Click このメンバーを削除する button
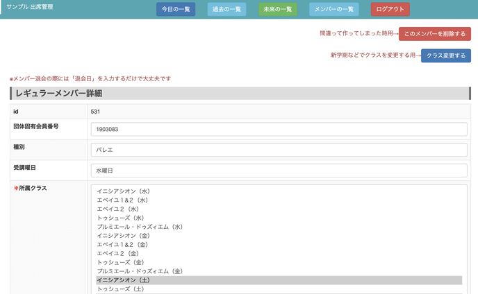This screenshot has width=478, height=294. (x=435, y=34)
